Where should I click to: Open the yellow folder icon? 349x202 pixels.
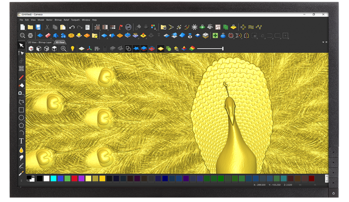pos(31,27)
